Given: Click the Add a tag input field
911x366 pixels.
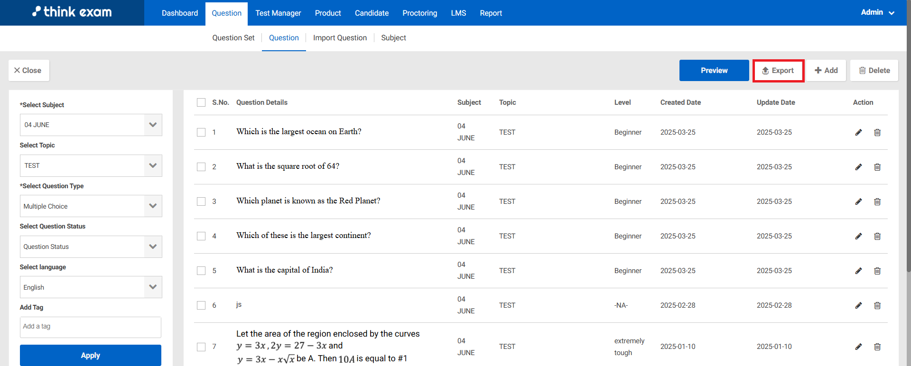Looking at the screenshot, I should click(x=91, y=327).
